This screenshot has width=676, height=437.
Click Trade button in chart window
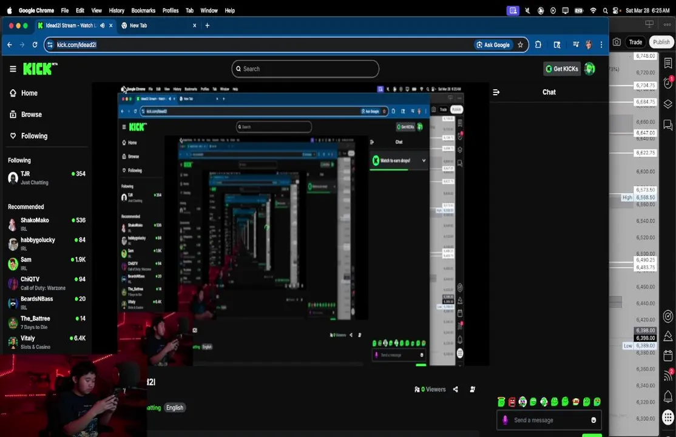click(x=635, y=42)
